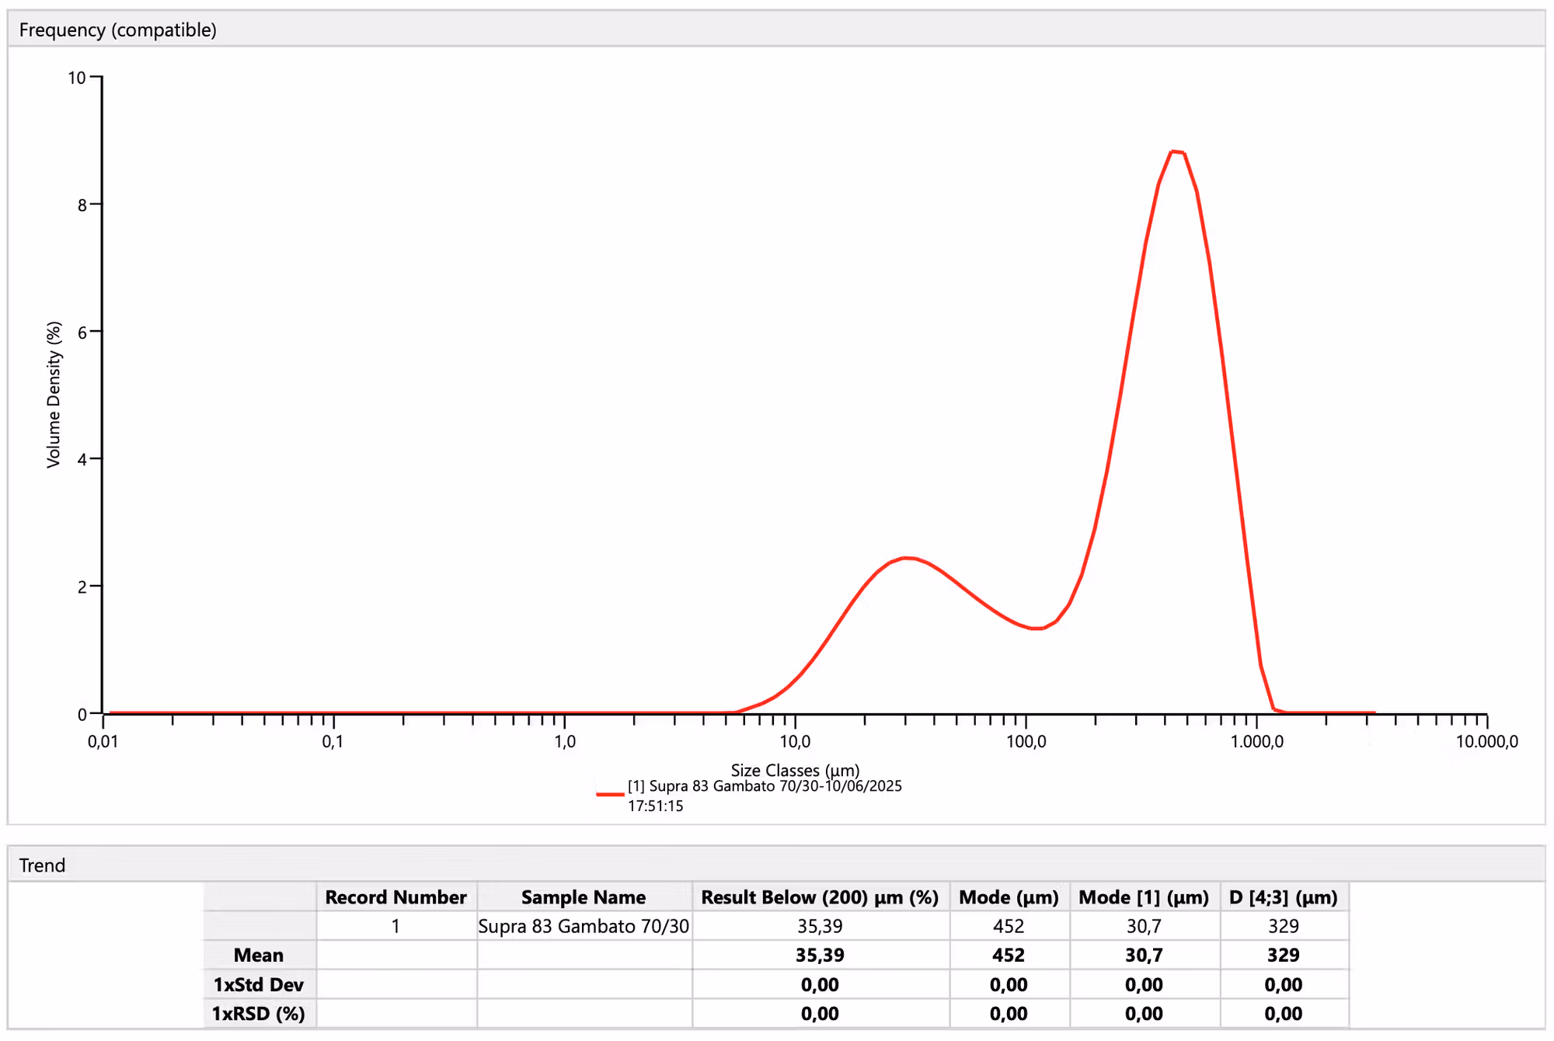The image size is (1554, 1041).
Task: Select the Supra 83 Gambato legend entry text
Action: tap(765, 787)
